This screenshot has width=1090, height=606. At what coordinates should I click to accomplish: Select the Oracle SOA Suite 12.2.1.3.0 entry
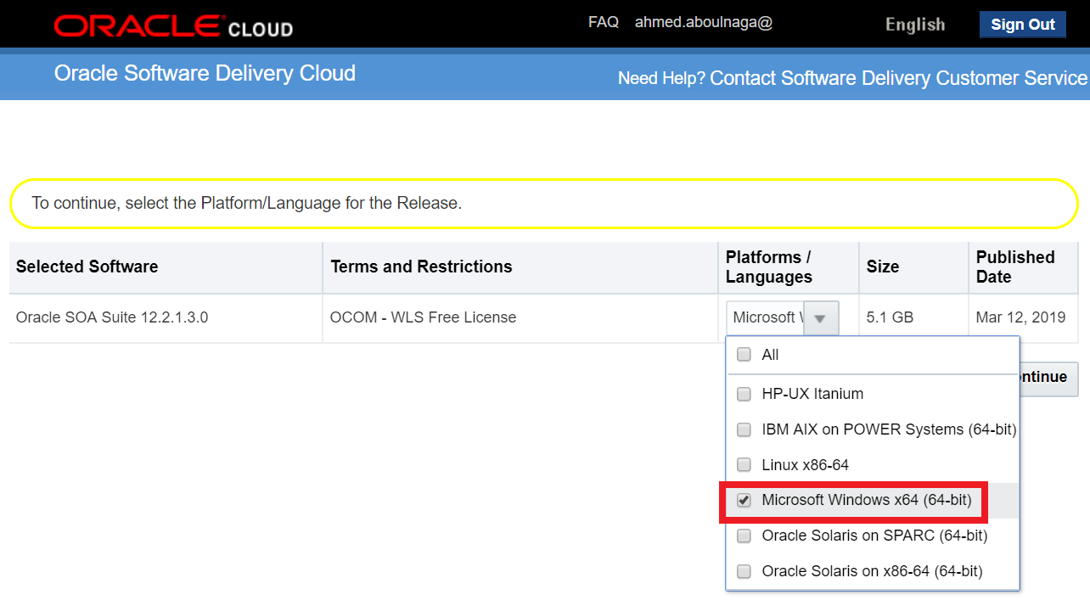pyautogui.click(x=112, y=317)
